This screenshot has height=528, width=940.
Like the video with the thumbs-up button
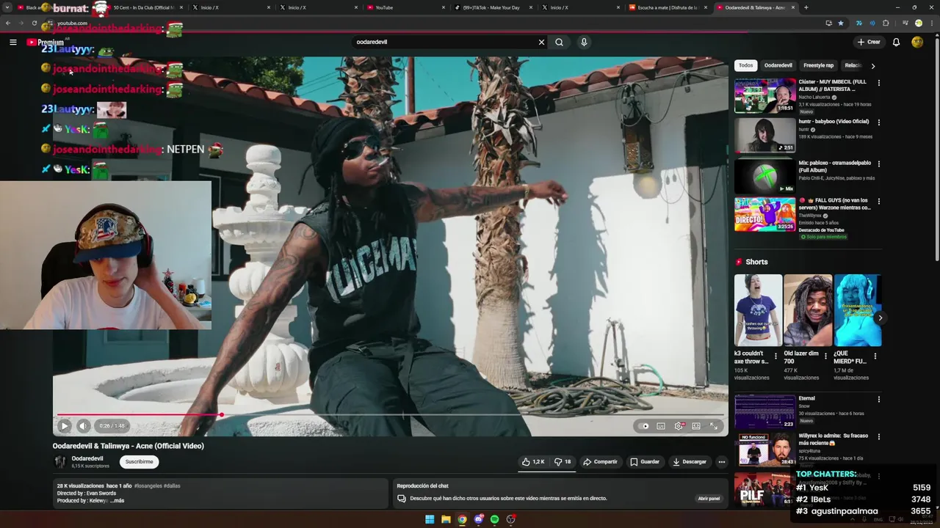click(533, 462)
